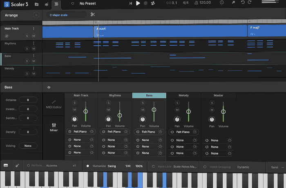Click the undo arrow icon
This screenshot has width=286, height=188.
(243, 3)
